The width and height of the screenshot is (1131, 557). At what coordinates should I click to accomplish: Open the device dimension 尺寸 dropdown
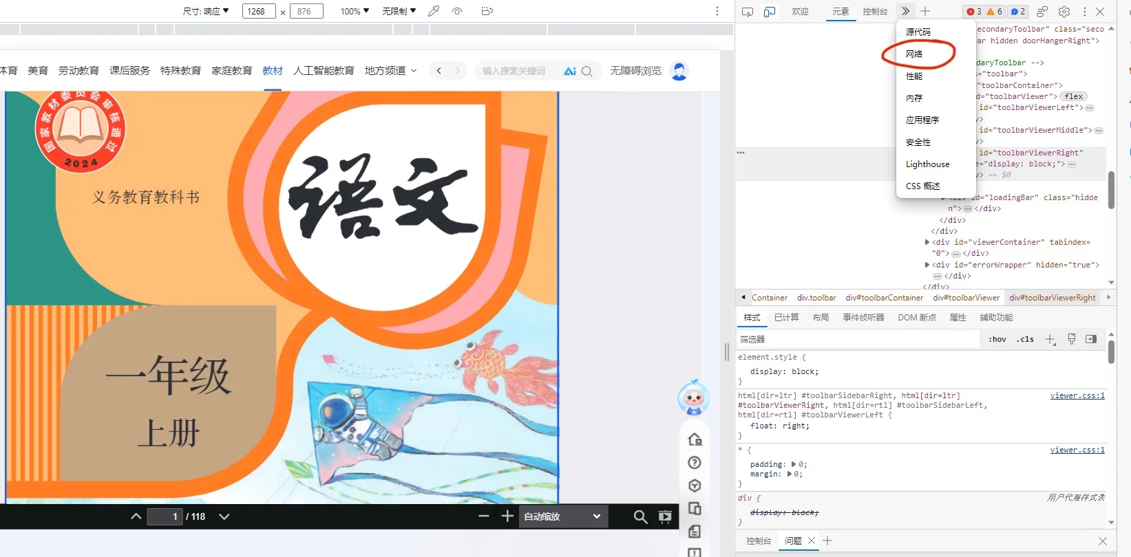(206, 11)
